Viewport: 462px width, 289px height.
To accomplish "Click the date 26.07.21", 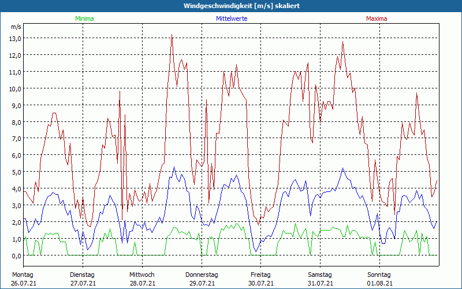I will click(24, 283).
